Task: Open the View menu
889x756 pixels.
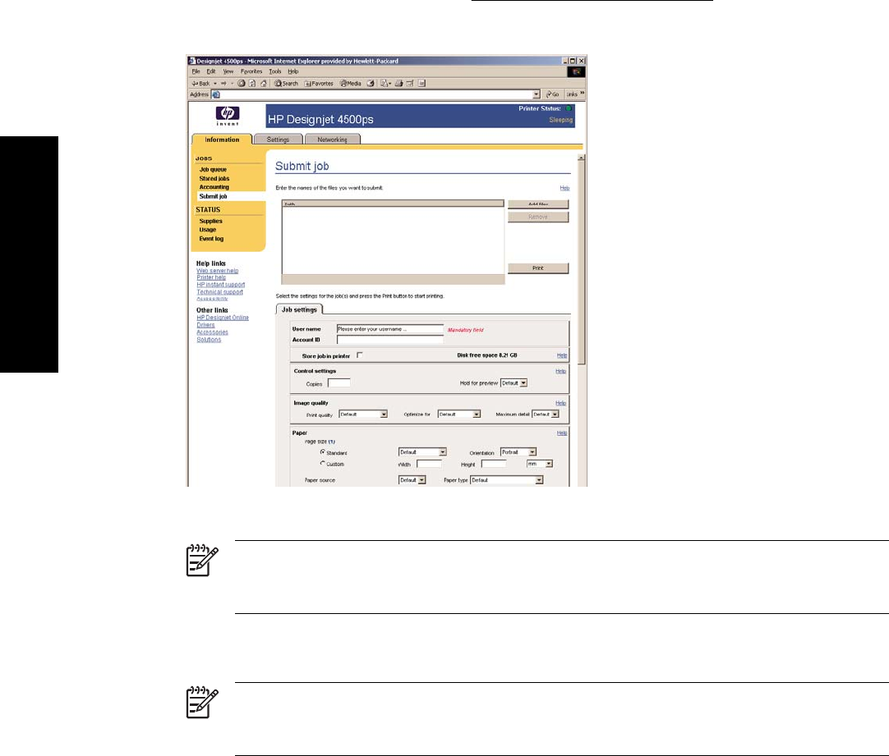Action: point(228,71)
